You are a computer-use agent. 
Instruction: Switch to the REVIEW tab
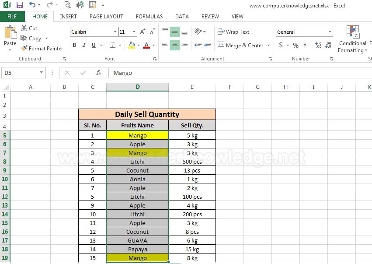pos(210,16)
